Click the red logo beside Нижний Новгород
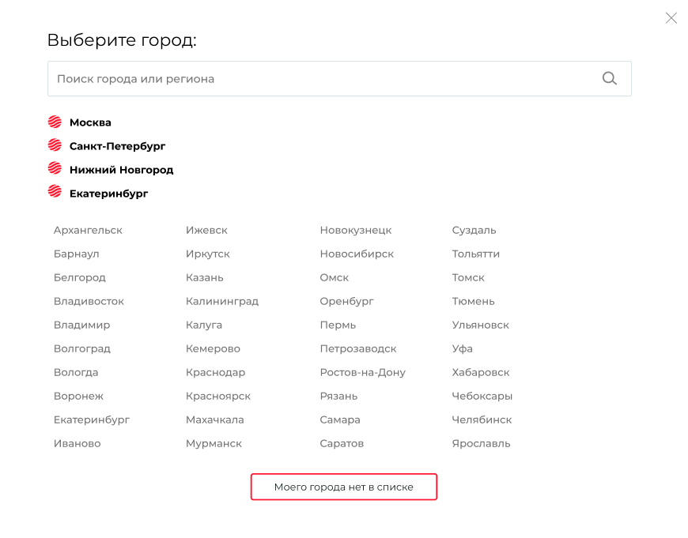The width and height of the screenshot is (688, 538). point(55,168)
